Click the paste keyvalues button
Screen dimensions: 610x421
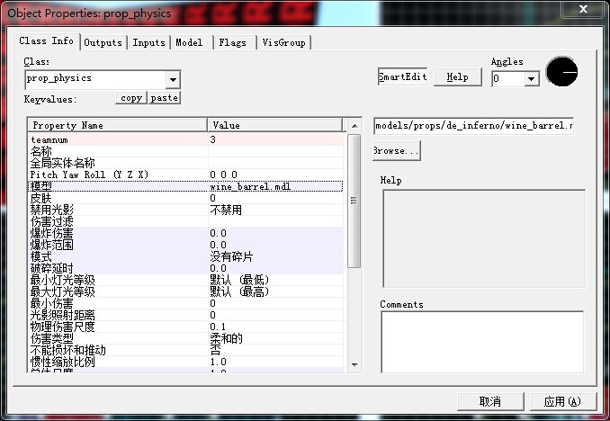164,98
